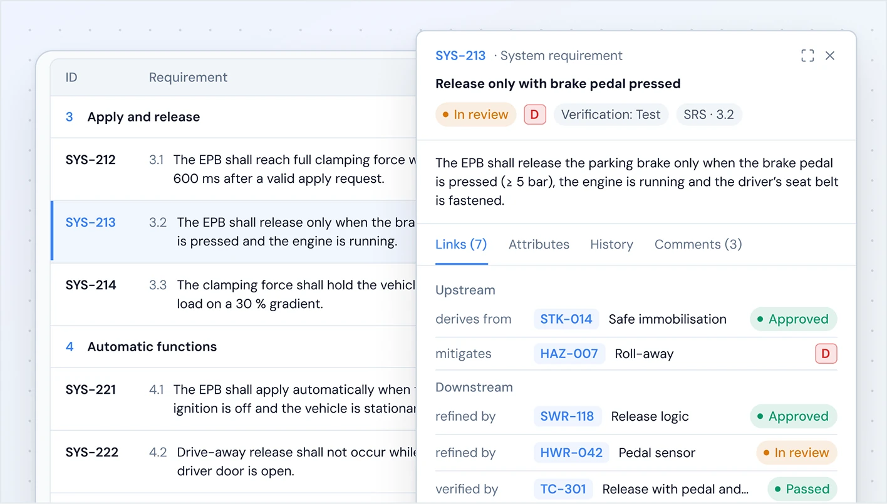The width and height of the screenshot is (887, 504).
Task: Click the Apply and release section heading
Action: (143, 117)
